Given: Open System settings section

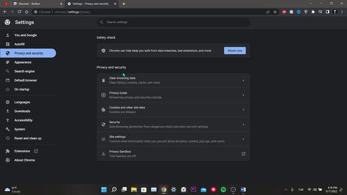Looking at the screenshot, I should [x=20, y=129].
